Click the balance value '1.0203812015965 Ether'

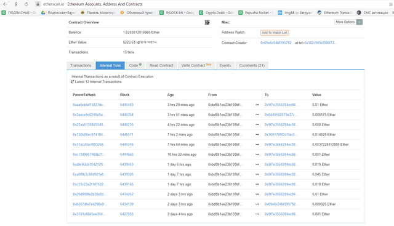(x=141, y=33)
